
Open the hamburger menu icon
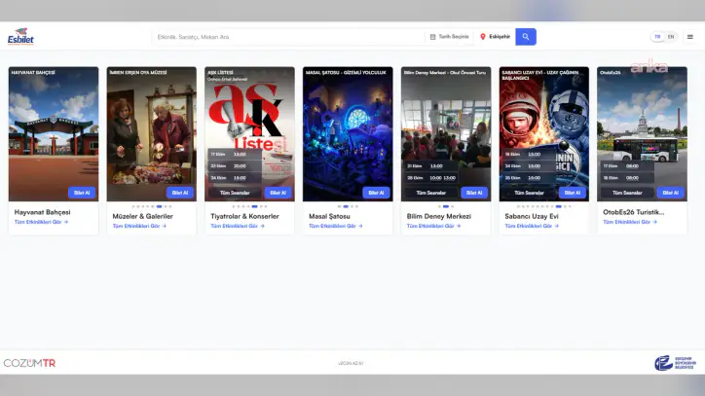click(690, 37)
